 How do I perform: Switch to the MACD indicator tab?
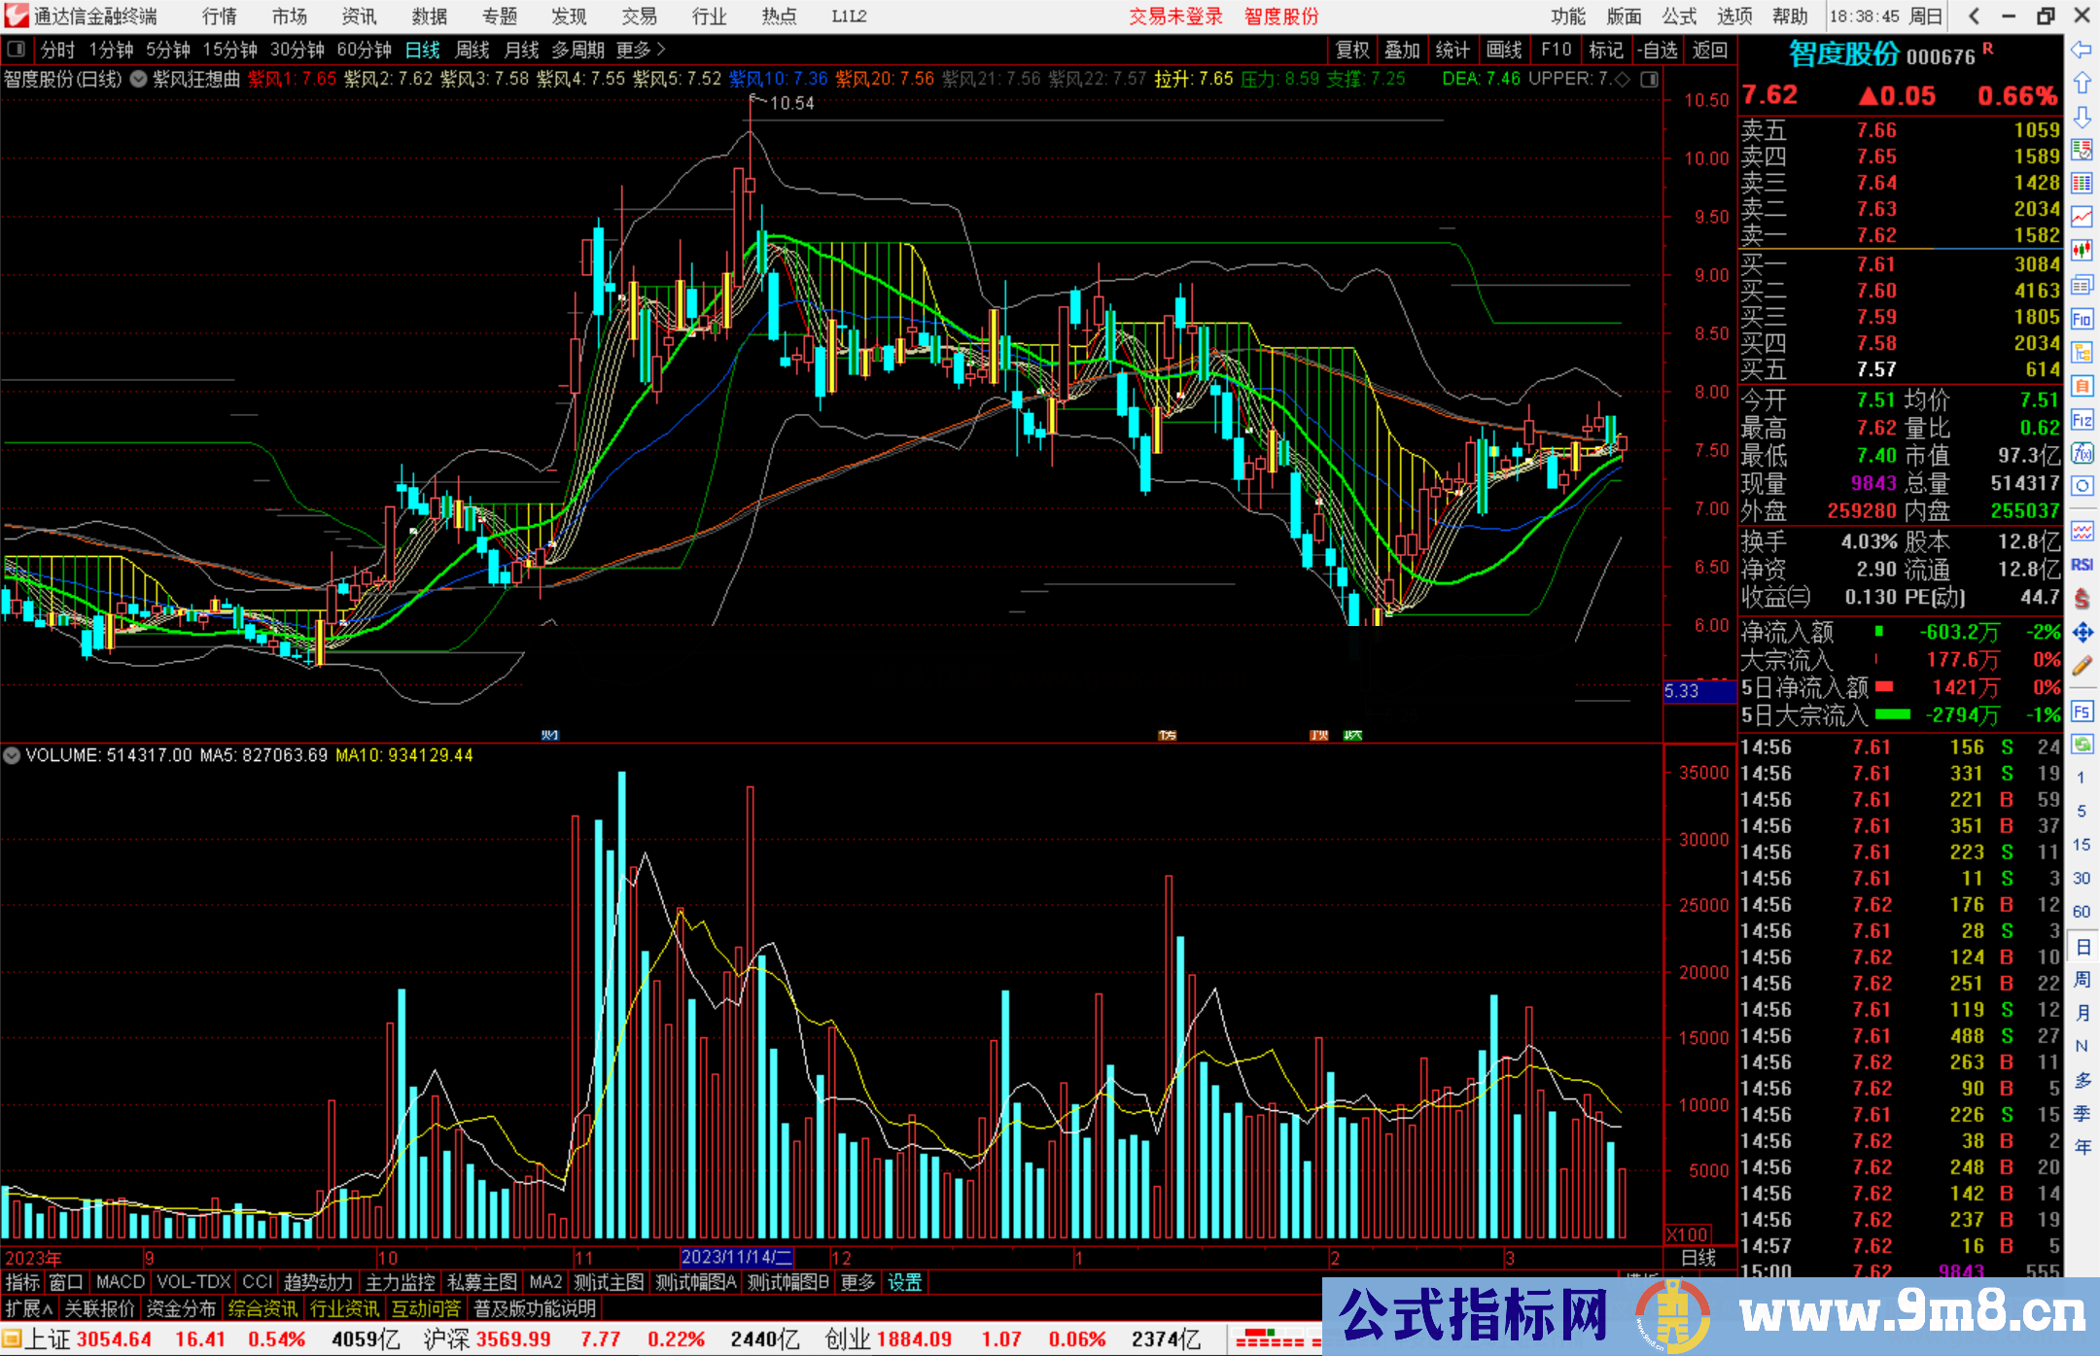pos(121,1282)
